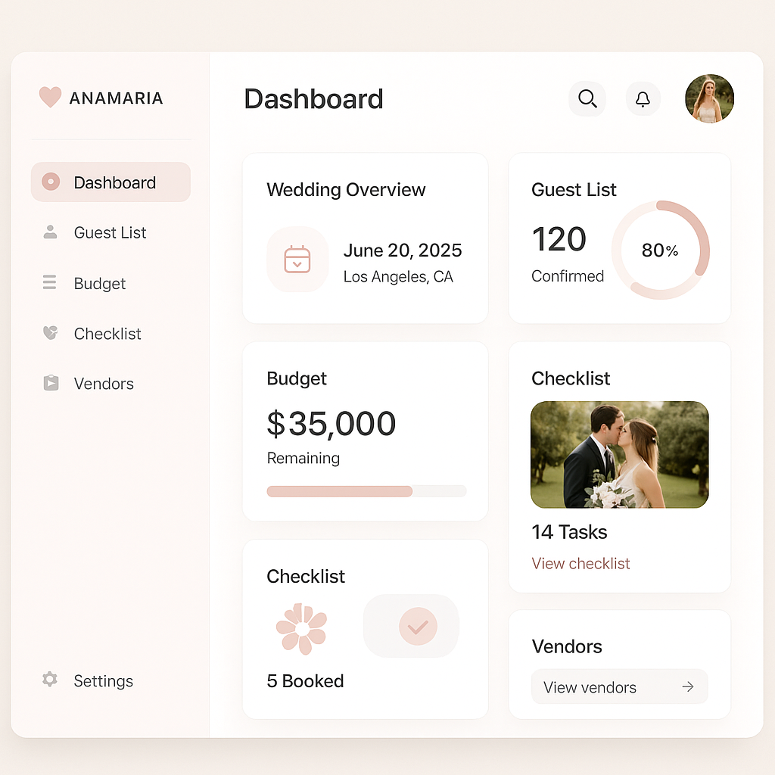Open the View checklist link

[580, 564]
